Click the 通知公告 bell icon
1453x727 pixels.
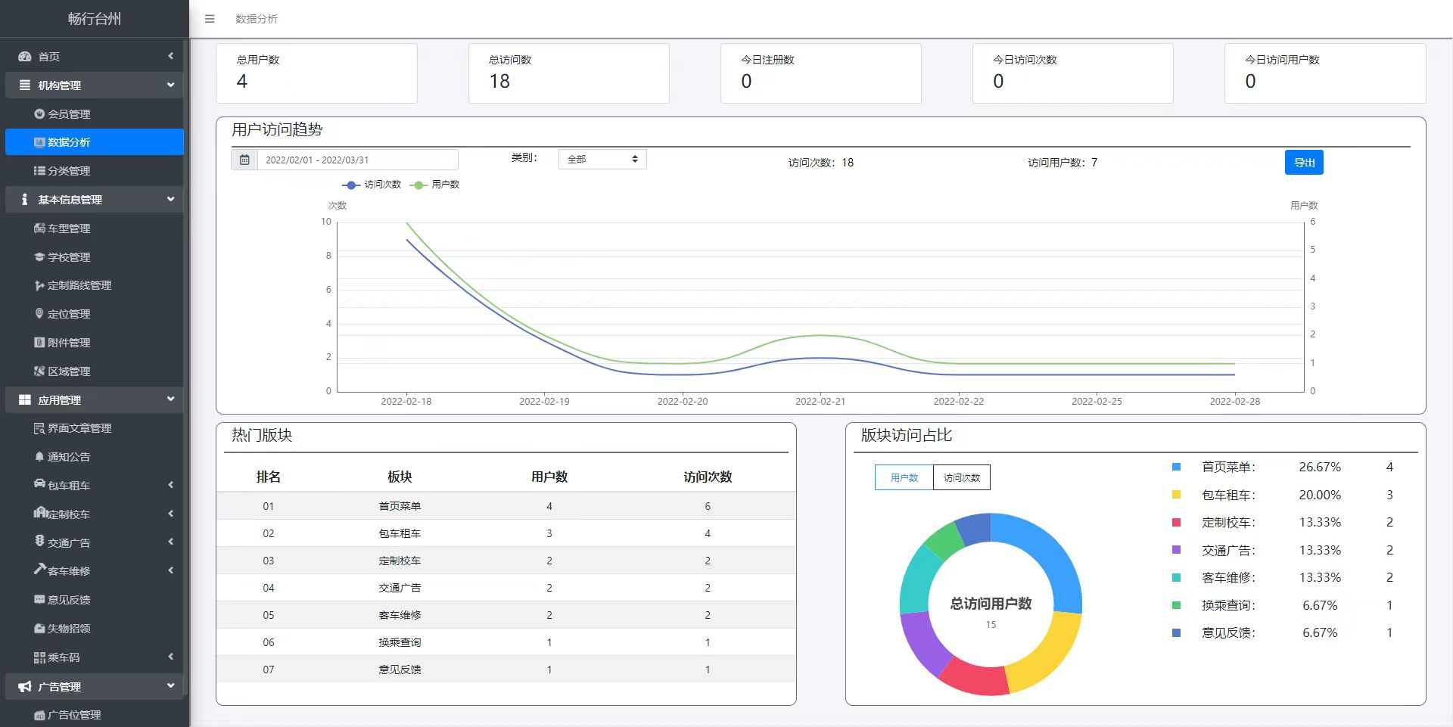[39, 457]
